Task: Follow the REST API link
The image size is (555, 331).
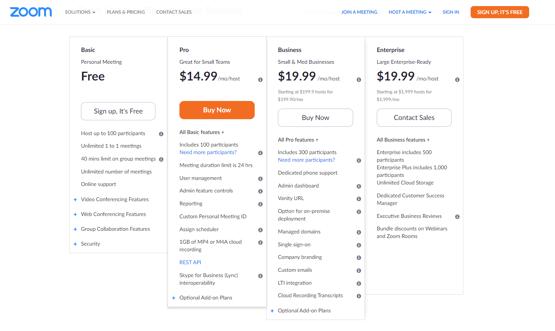Action: pyautogui.click(x=190, y=262)
